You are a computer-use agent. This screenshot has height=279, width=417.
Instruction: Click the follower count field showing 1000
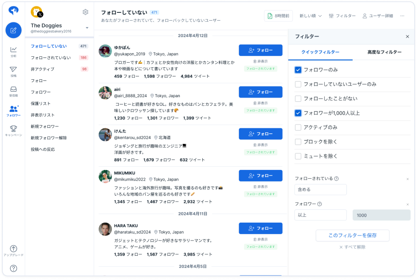coord(381,215)
